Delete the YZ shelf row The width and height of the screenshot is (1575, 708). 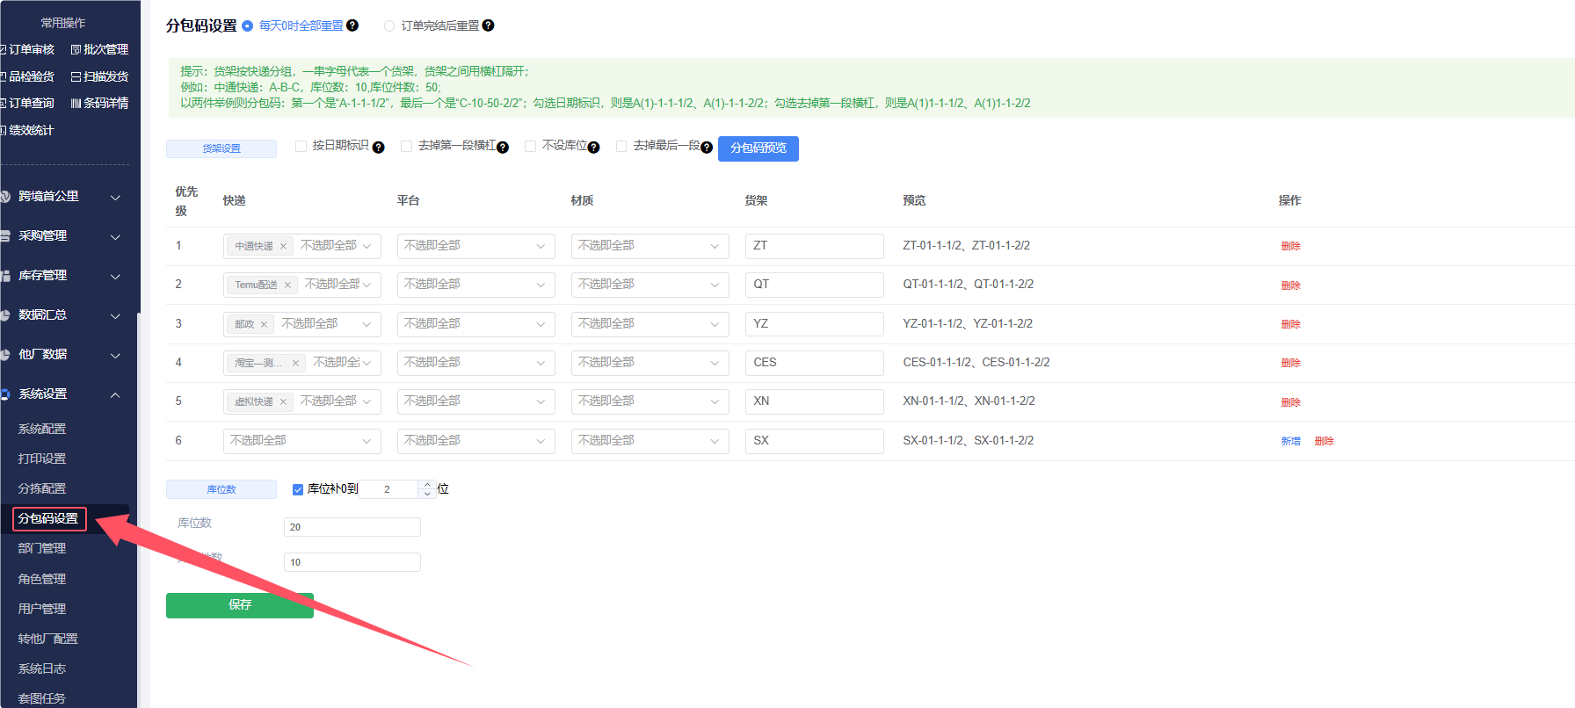pyautogui.click(x=1290, y=324)
